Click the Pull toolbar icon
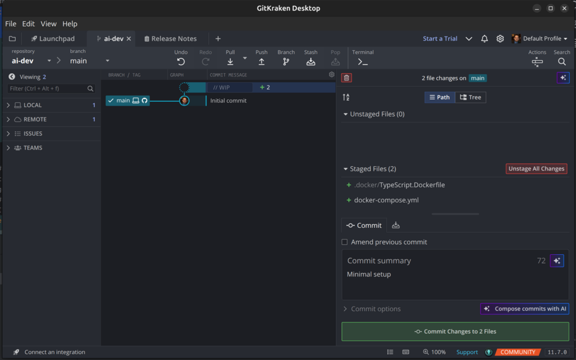Screen dimensions: 576x360 (230, 61)
